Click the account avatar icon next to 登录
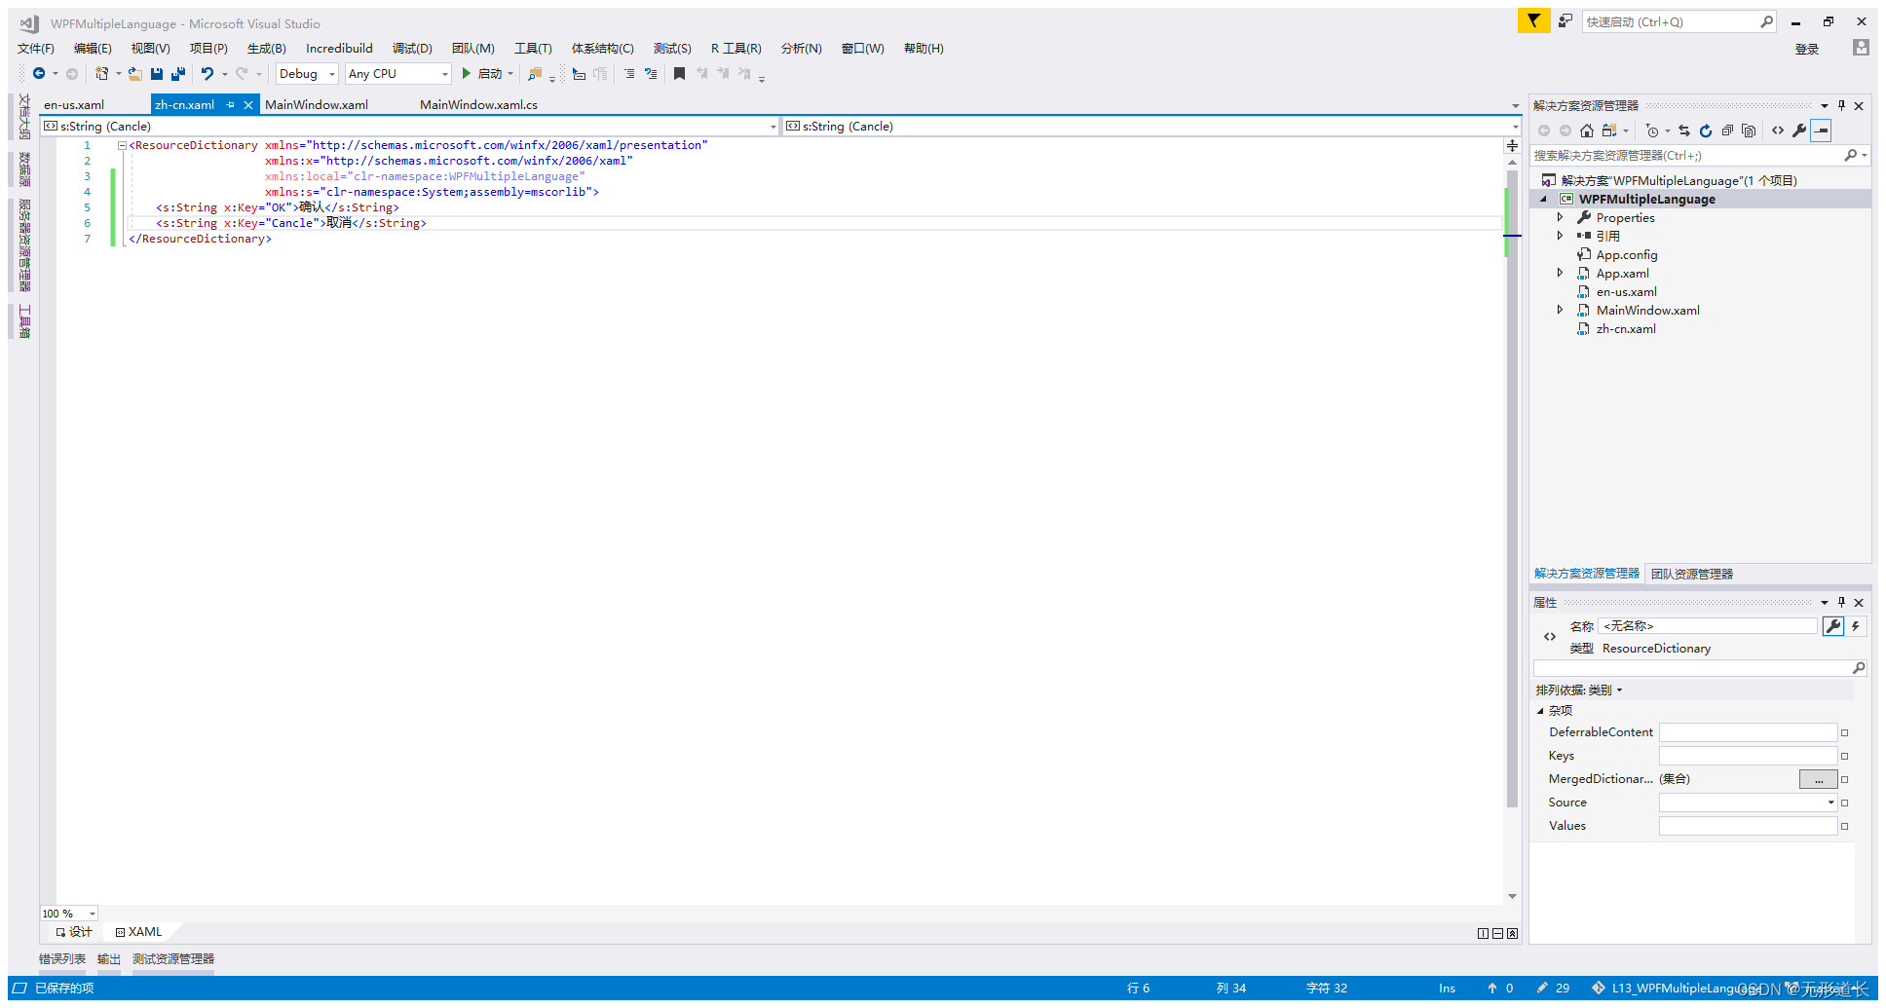This screenshot has height=1008, width=1886. coord(1861,48)
